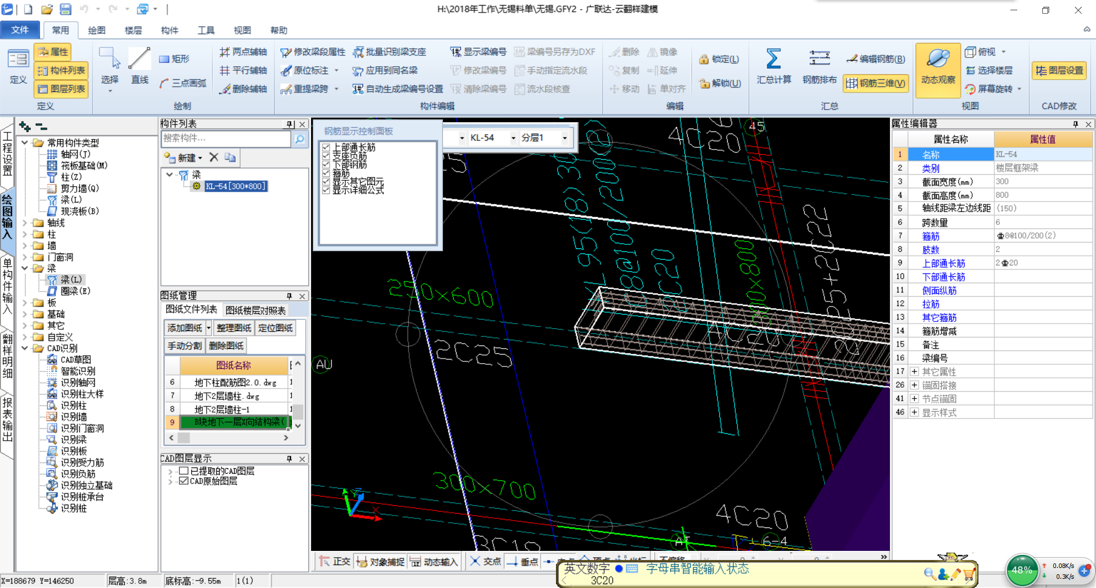
Task: Click the 图层列表 button
Action: coord(62,89)
